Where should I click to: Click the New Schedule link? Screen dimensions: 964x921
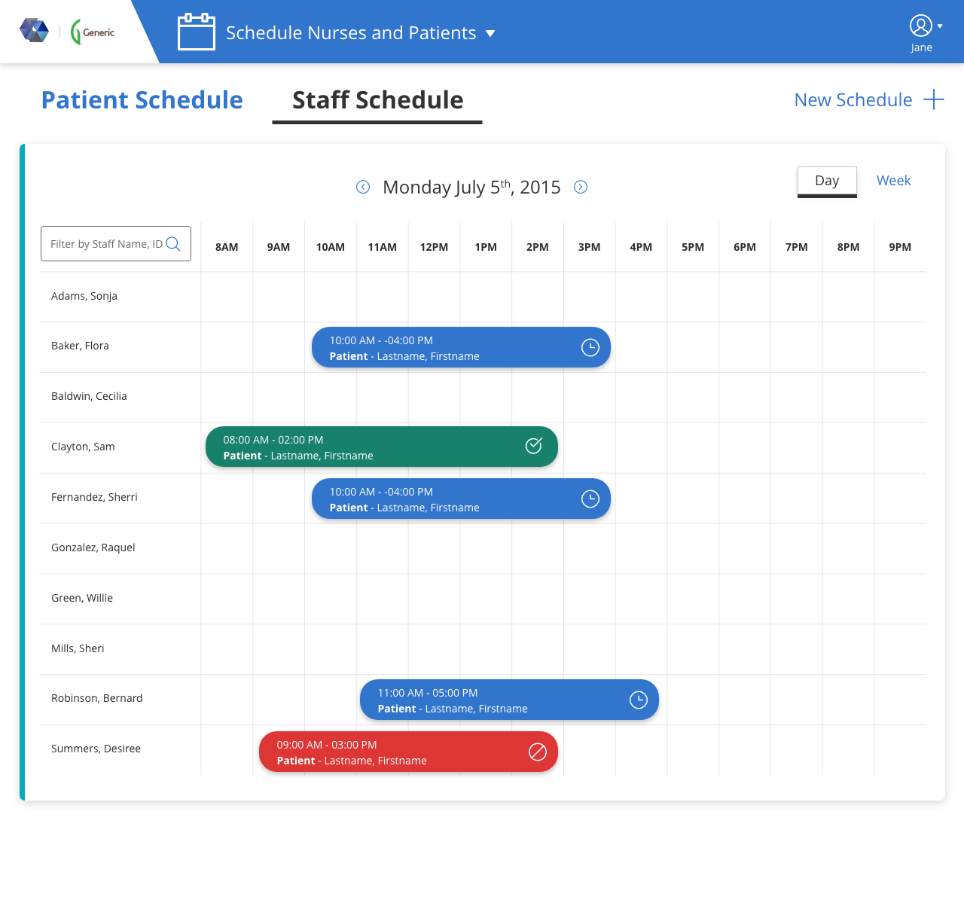pos(853,99)
